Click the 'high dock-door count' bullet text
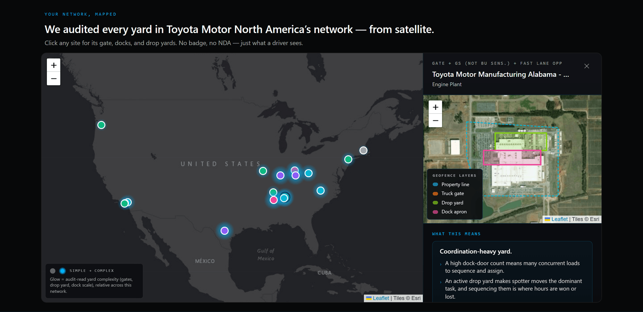This screenshot has height=312, width=643. click(512, 267)
